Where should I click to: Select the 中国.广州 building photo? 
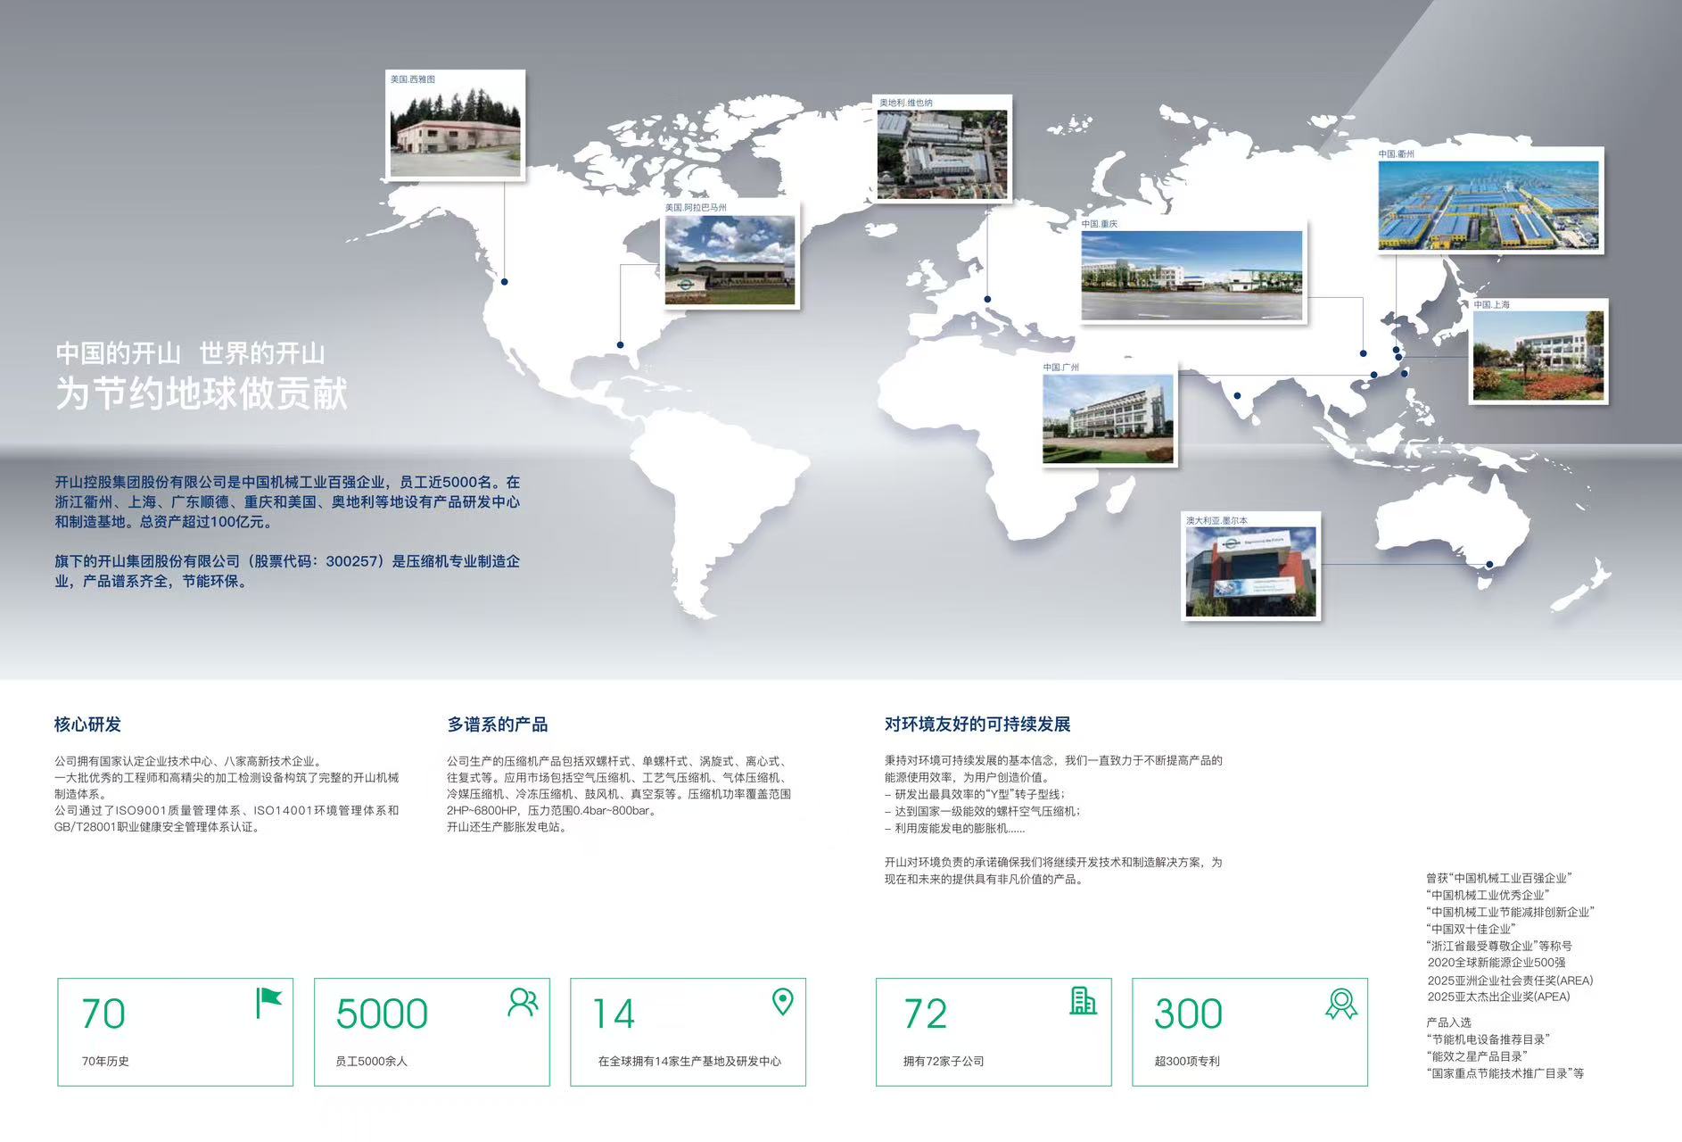pos(1108,418)
